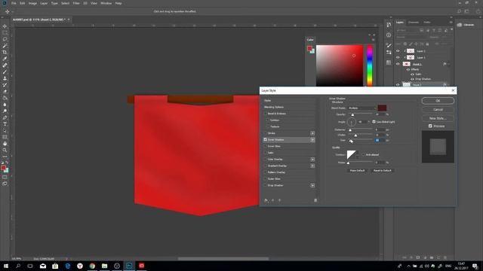Toggle the Anti-aliased checkbox
The image size is (483, 271).
click(364, 155)
